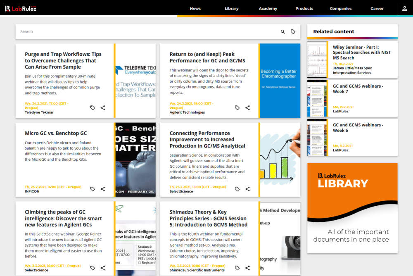Open Return to (and Keep!) Peak Performance title
This screenshot has height=276, width=413.
[207, 57]
